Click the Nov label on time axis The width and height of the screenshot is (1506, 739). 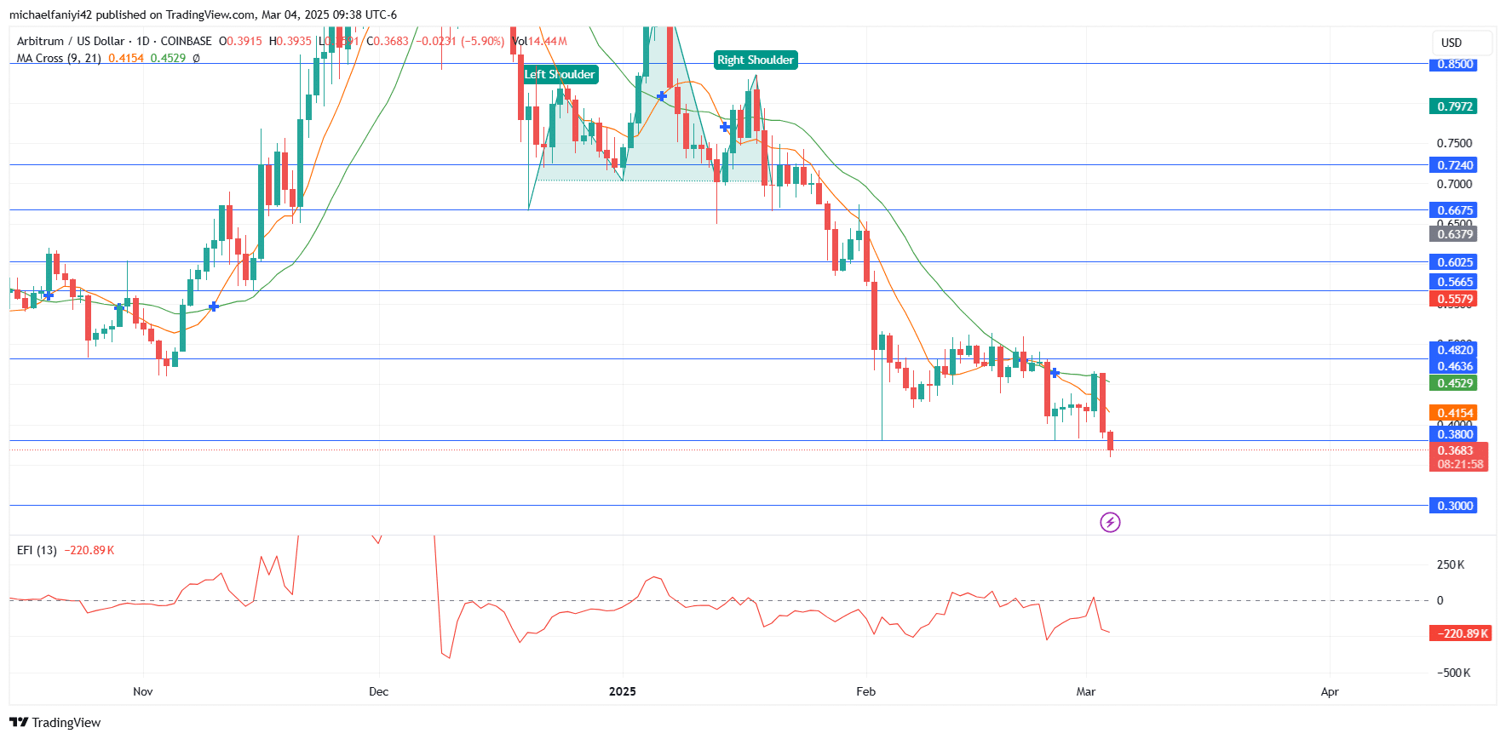pos(143,691)
